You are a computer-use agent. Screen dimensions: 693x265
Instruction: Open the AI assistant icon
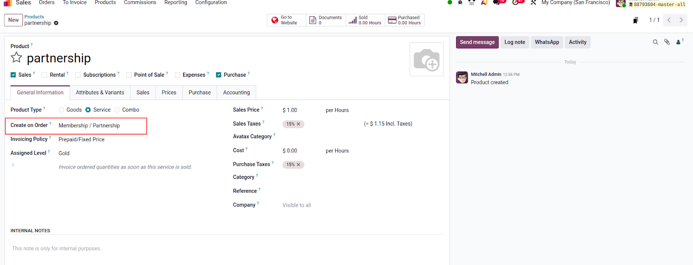click(484, 2)
